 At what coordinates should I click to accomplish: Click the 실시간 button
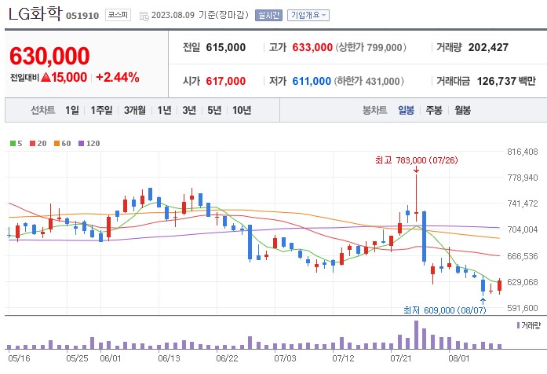coord(268,16)
